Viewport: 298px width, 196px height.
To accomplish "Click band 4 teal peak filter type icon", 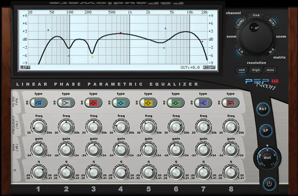I will pyautogui.click(x=122, y=103).
